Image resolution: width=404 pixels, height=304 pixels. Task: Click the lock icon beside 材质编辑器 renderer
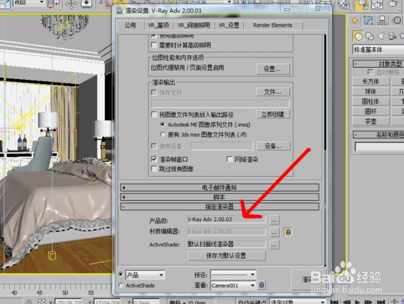[x=288, y=232]
